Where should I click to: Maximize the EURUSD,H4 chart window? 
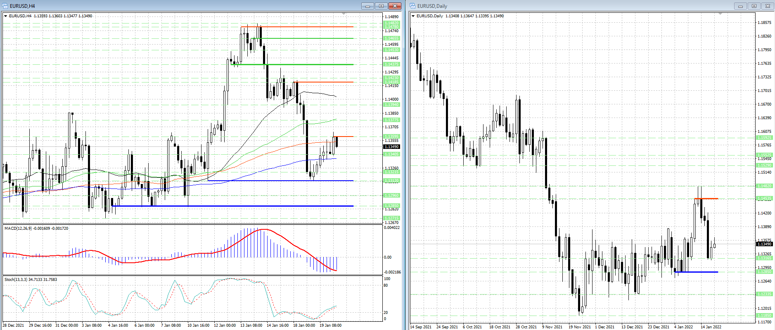point(381,6)
